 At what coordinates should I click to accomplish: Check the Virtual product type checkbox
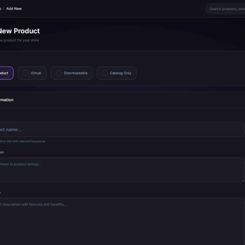pos(25,73)
